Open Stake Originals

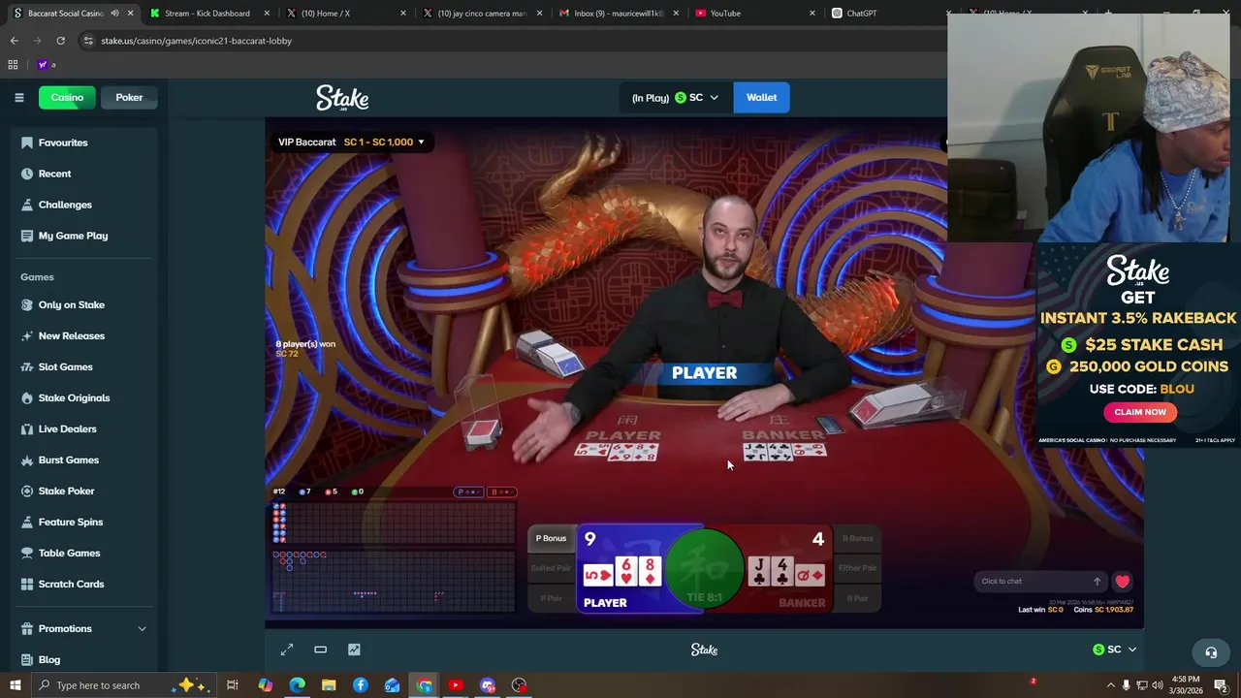coord(74,397)
